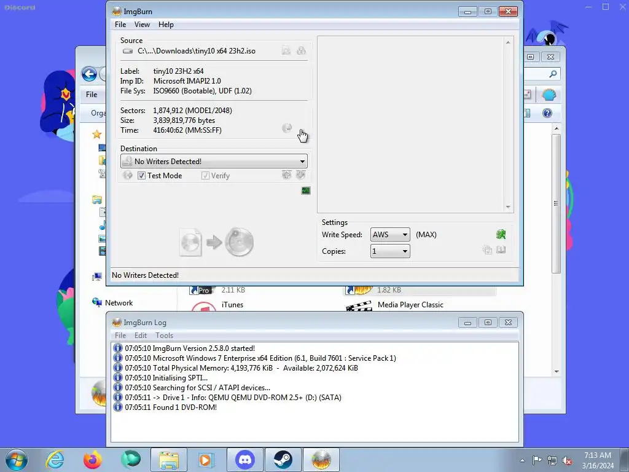Open the ImgBurn Help menu

tap(166, 25)
